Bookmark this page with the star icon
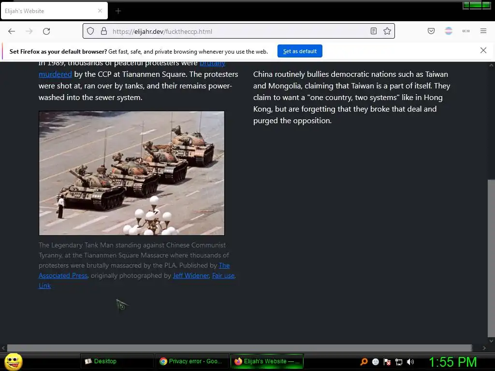This screenshot has height=371, width=495. pyautogui.click(x=387, y=31)
